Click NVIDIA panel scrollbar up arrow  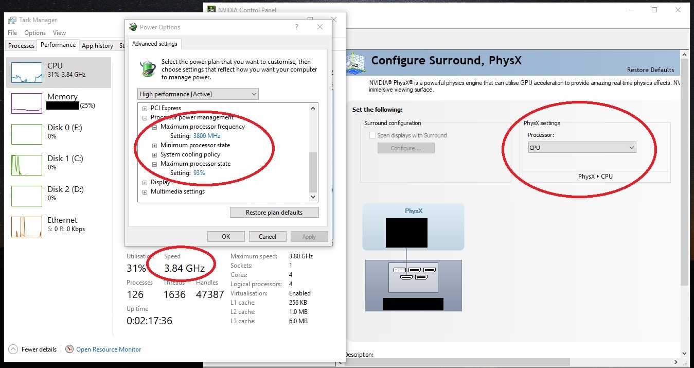pyautogui.click(x=684, y=54)
